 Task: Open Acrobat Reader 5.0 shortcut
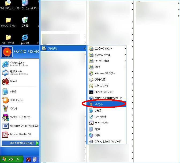(17, 134)
